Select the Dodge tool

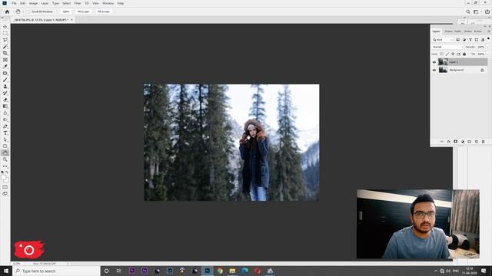point(5,120)
